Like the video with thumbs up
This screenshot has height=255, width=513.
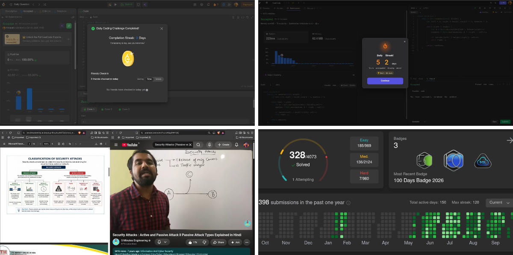pyautogui.click(x=192, y=242)
